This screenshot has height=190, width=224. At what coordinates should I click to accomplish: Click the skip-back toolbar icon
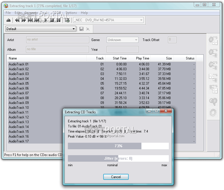click(17, 20)
